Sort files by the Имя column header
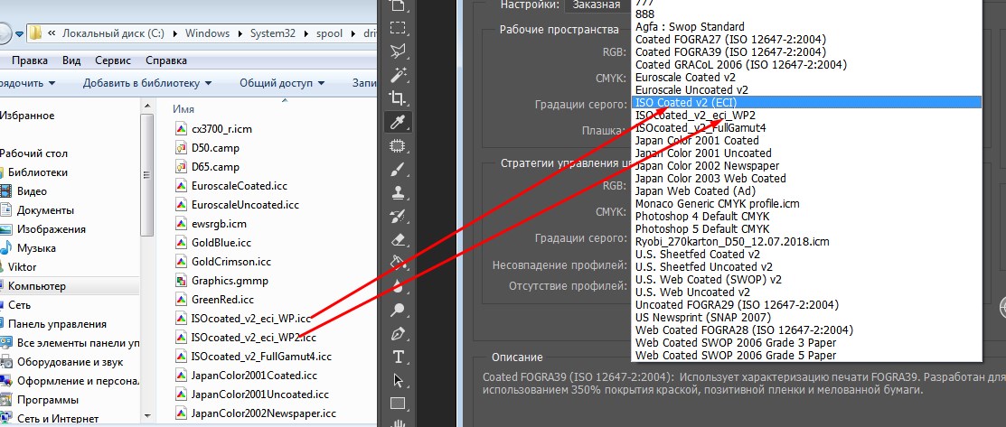1006x427 pixels. (x=183, y=109)
